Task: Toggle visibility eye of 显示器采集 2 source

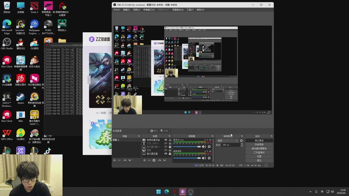Action: (166, 147)
